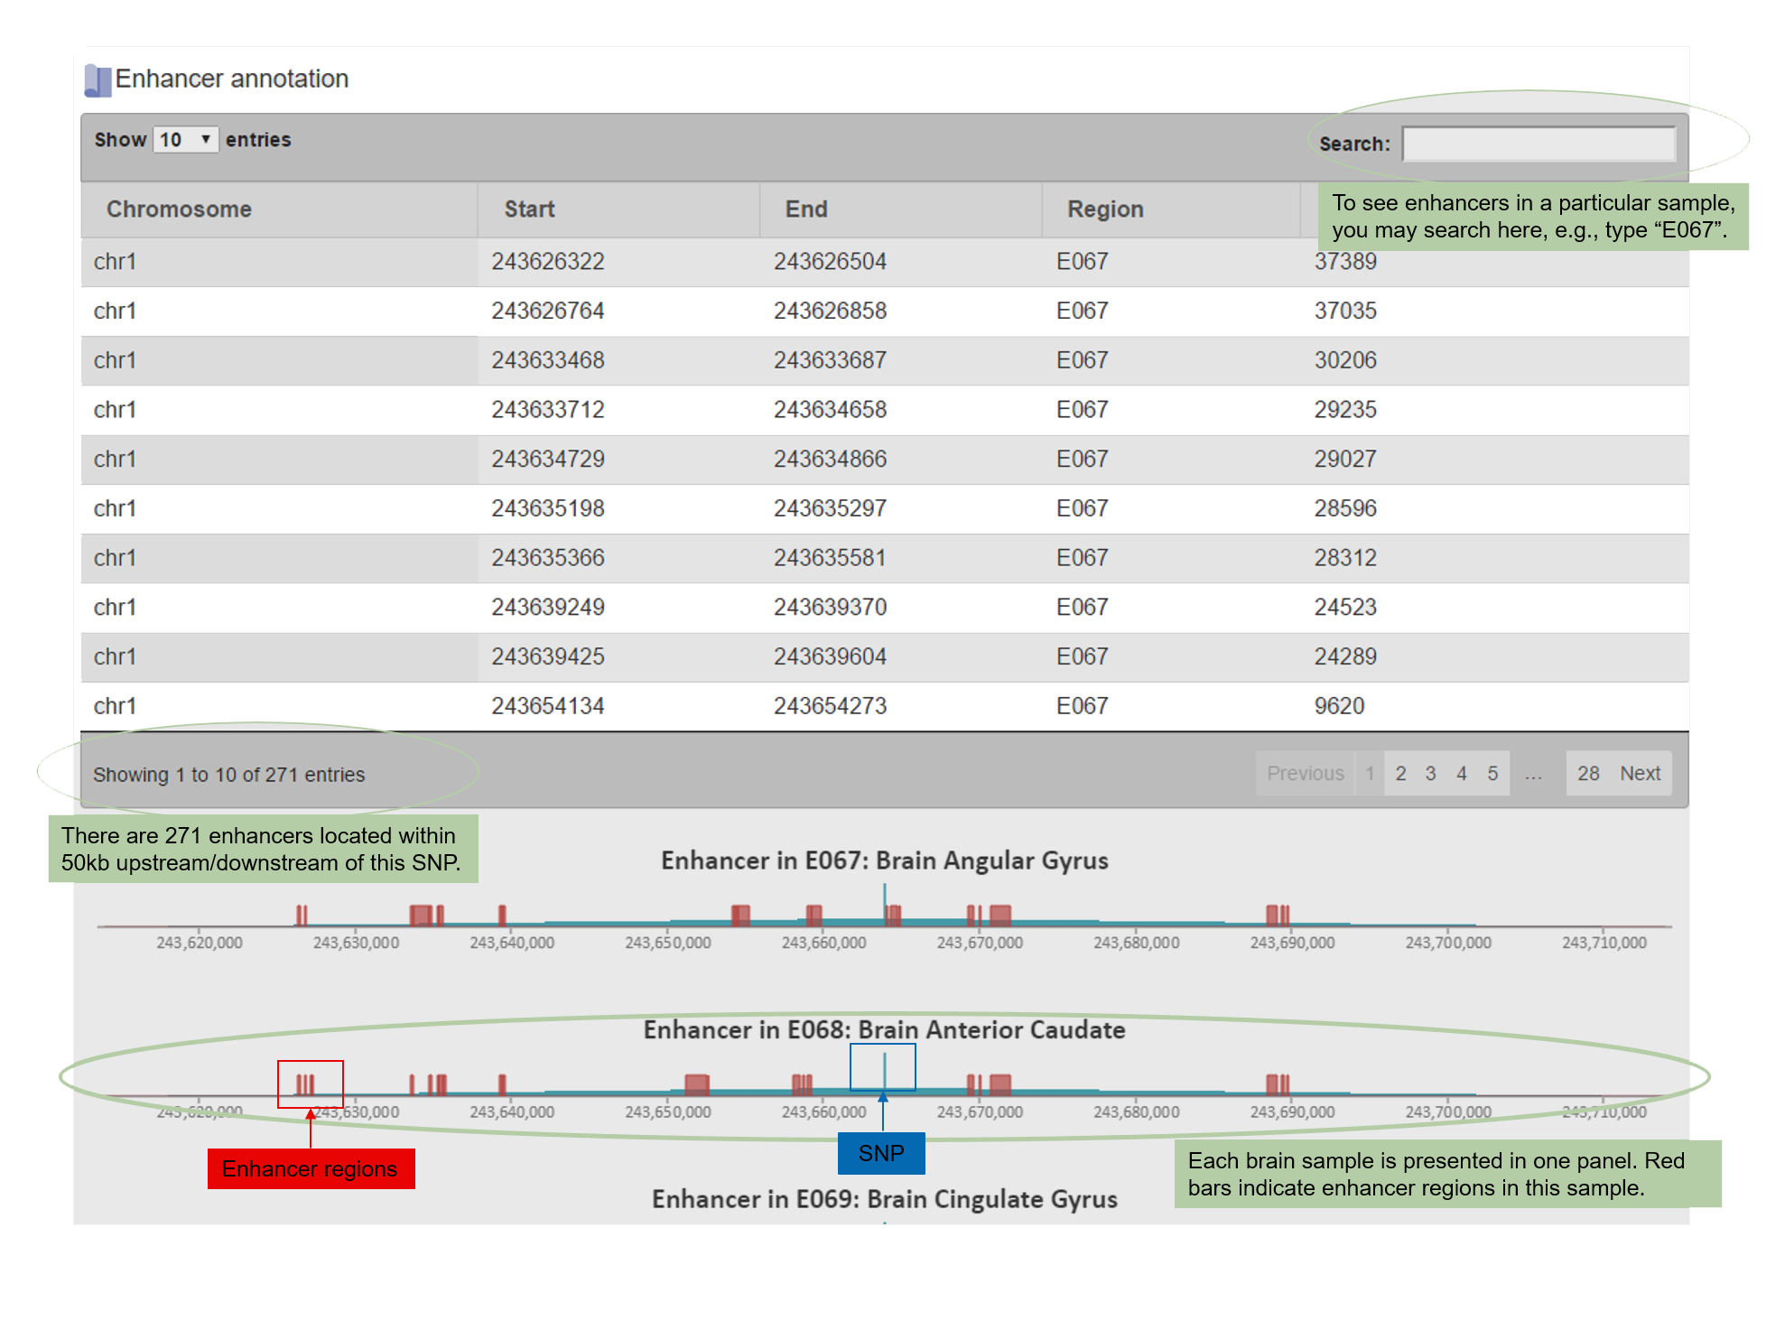The width and height of the screenshot is (1785, 1330).
Task: Go to Next page of entries
Action: coord(1640,774)
